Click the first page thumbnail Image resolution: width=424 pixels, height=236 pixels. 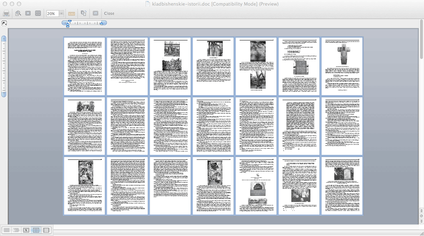(x=84, y=66)
